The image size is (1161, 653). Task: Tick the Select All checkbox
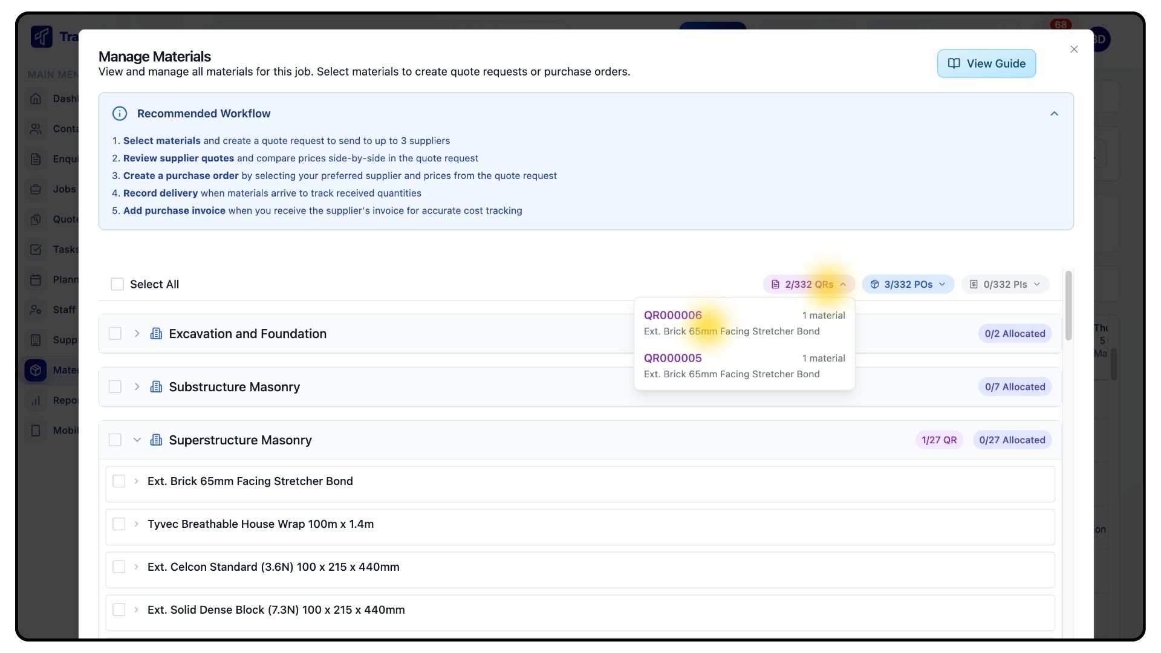tap(117, 284)
